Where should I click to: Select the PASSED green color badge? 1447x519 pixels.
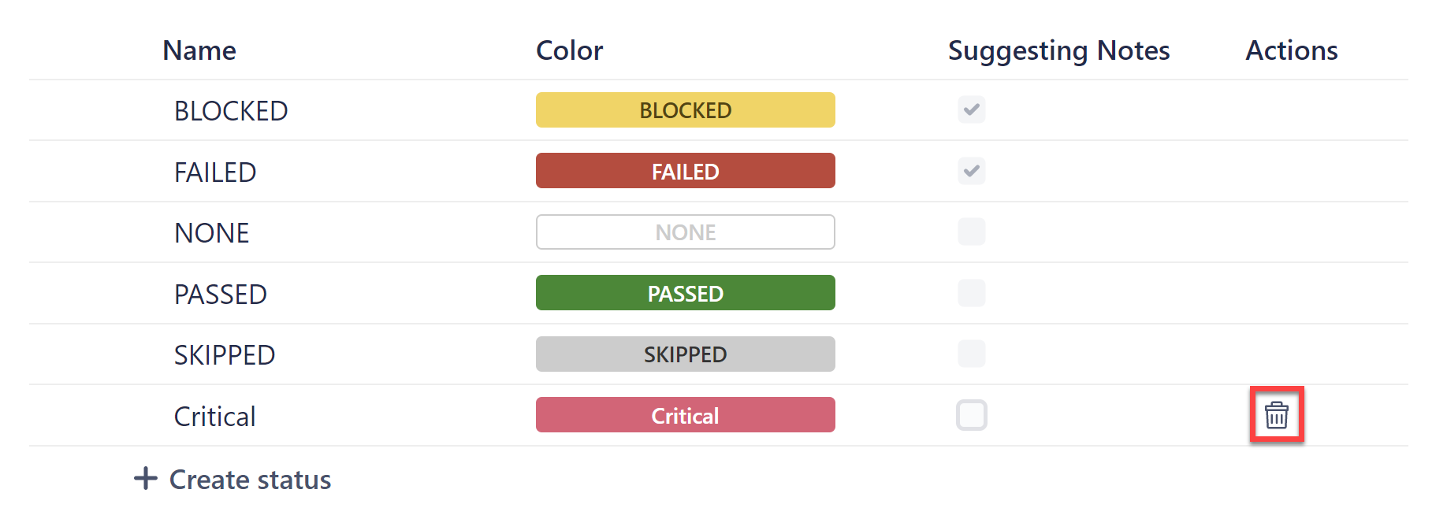pyautogui.click(x=685, y=292)
